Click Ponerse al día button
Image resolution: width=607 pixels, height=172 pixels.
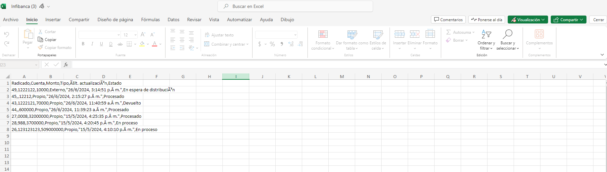click(x=487, y=20)
